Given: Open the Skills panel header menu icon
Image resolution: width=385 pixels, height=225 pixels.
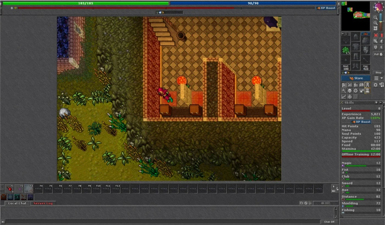Looking at the screenshot, I should pos(376,103).
